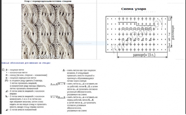Image resolution: width=186 pixels, height=115 pixels.
Task: Click the lower a…a б…б cable-cross symbol
Action: 58,97
